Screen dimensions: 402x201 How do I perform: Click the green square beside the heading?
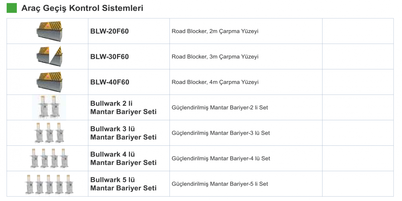pyautogui.click(x=12, y=8)
